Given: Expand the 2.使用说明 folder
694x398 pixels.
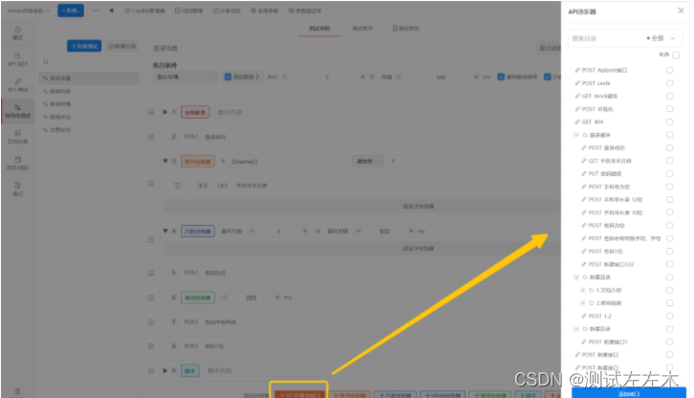Looking at the screenshot, I should pyautogui.click(x=582, y=303).
